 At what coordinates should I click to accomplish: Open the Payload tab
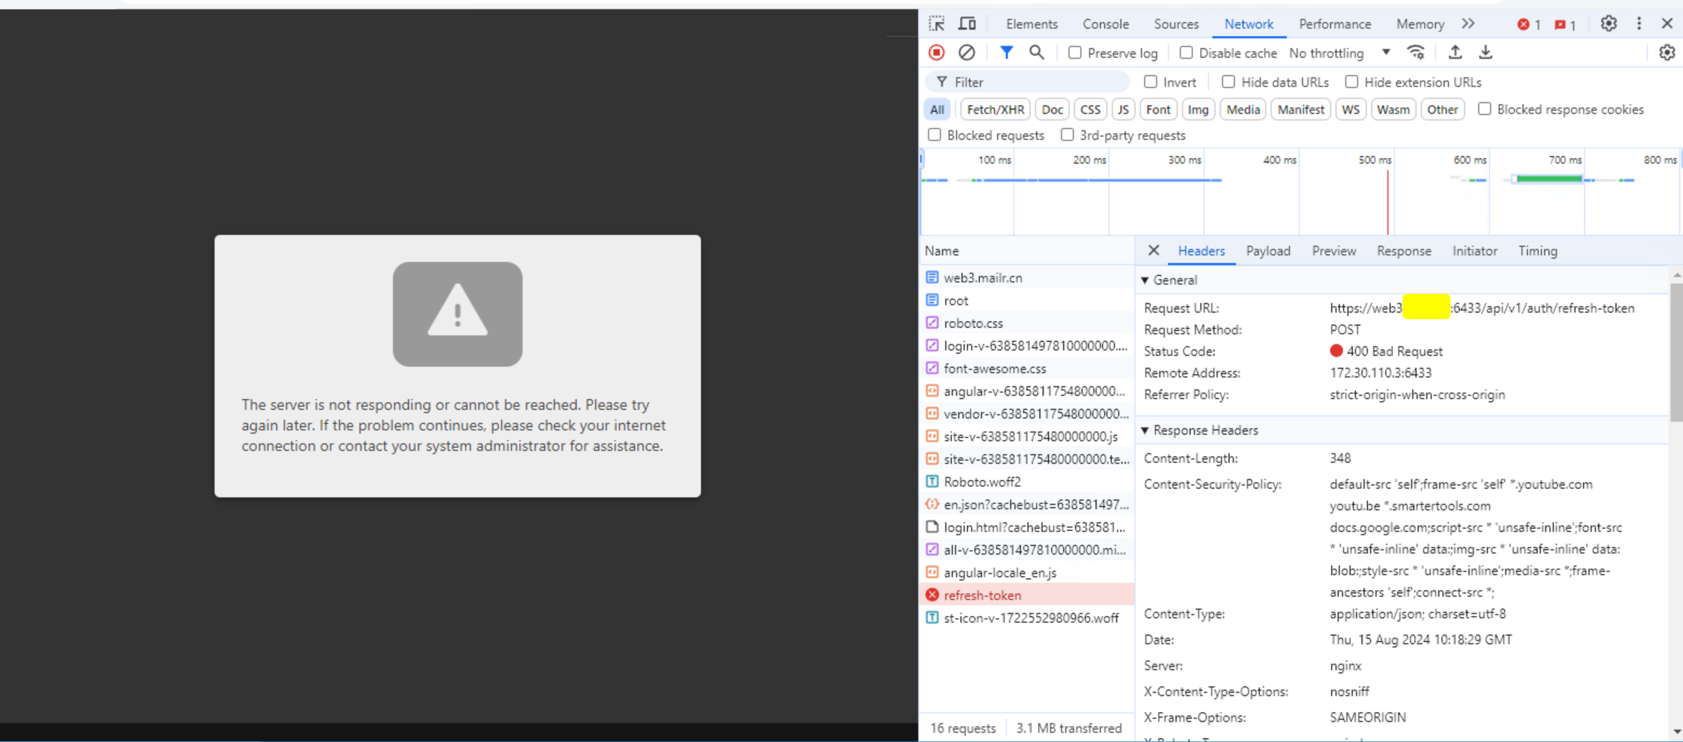pyautogui.click(x=1267, y=251)
